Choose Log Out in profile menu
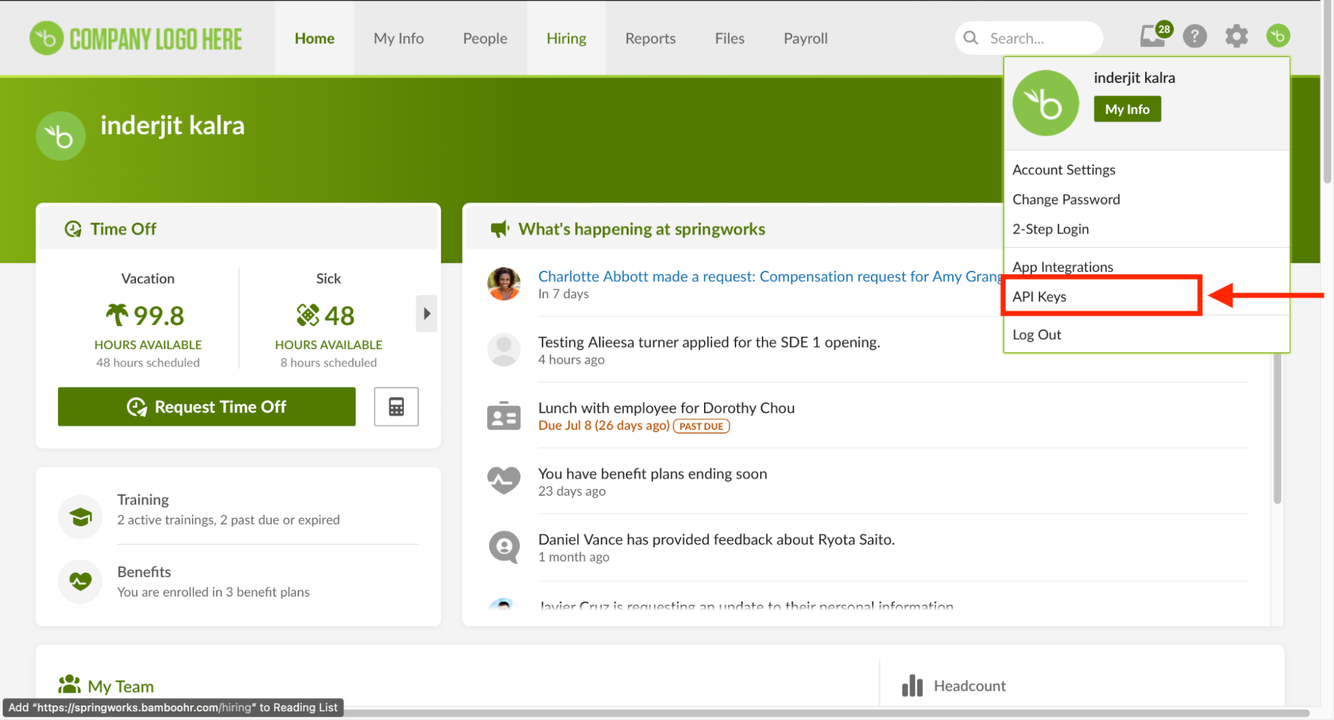Screen dimensions: 1334x720 [1036, 334]
